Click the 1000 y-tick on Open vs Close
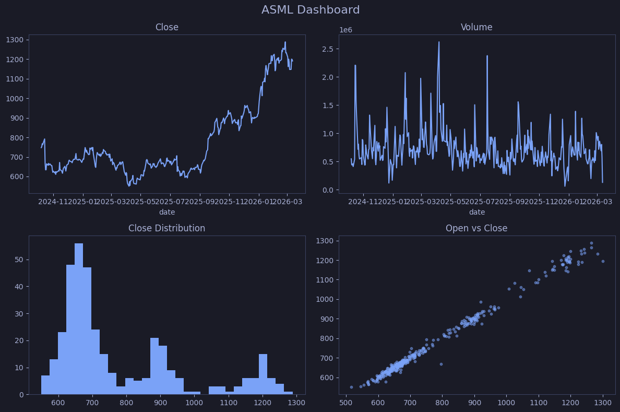This screenshot has width=620, height=412. coord(325,300)
